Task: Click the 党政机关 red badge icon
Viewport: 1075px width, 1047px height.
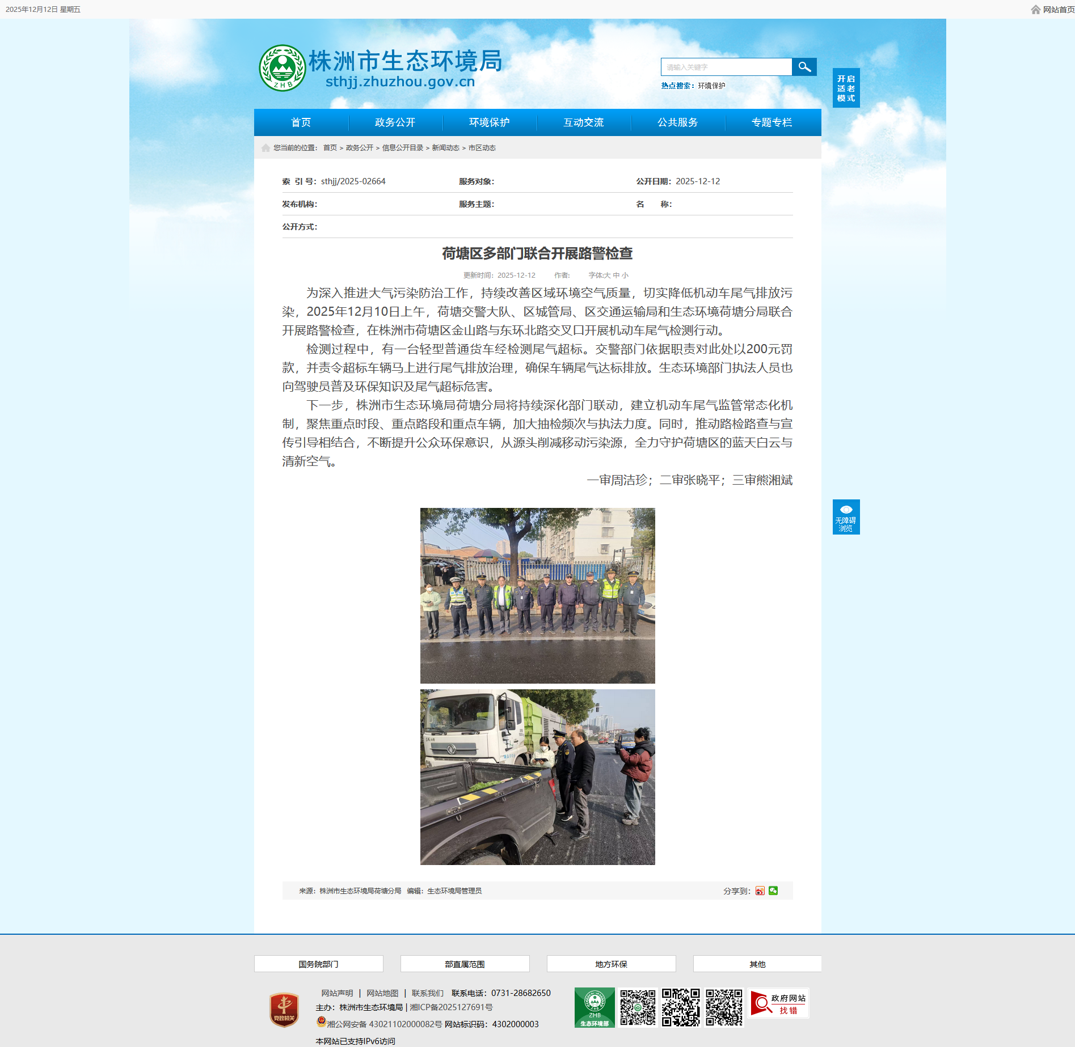Action: click(x=284, y=1010)
